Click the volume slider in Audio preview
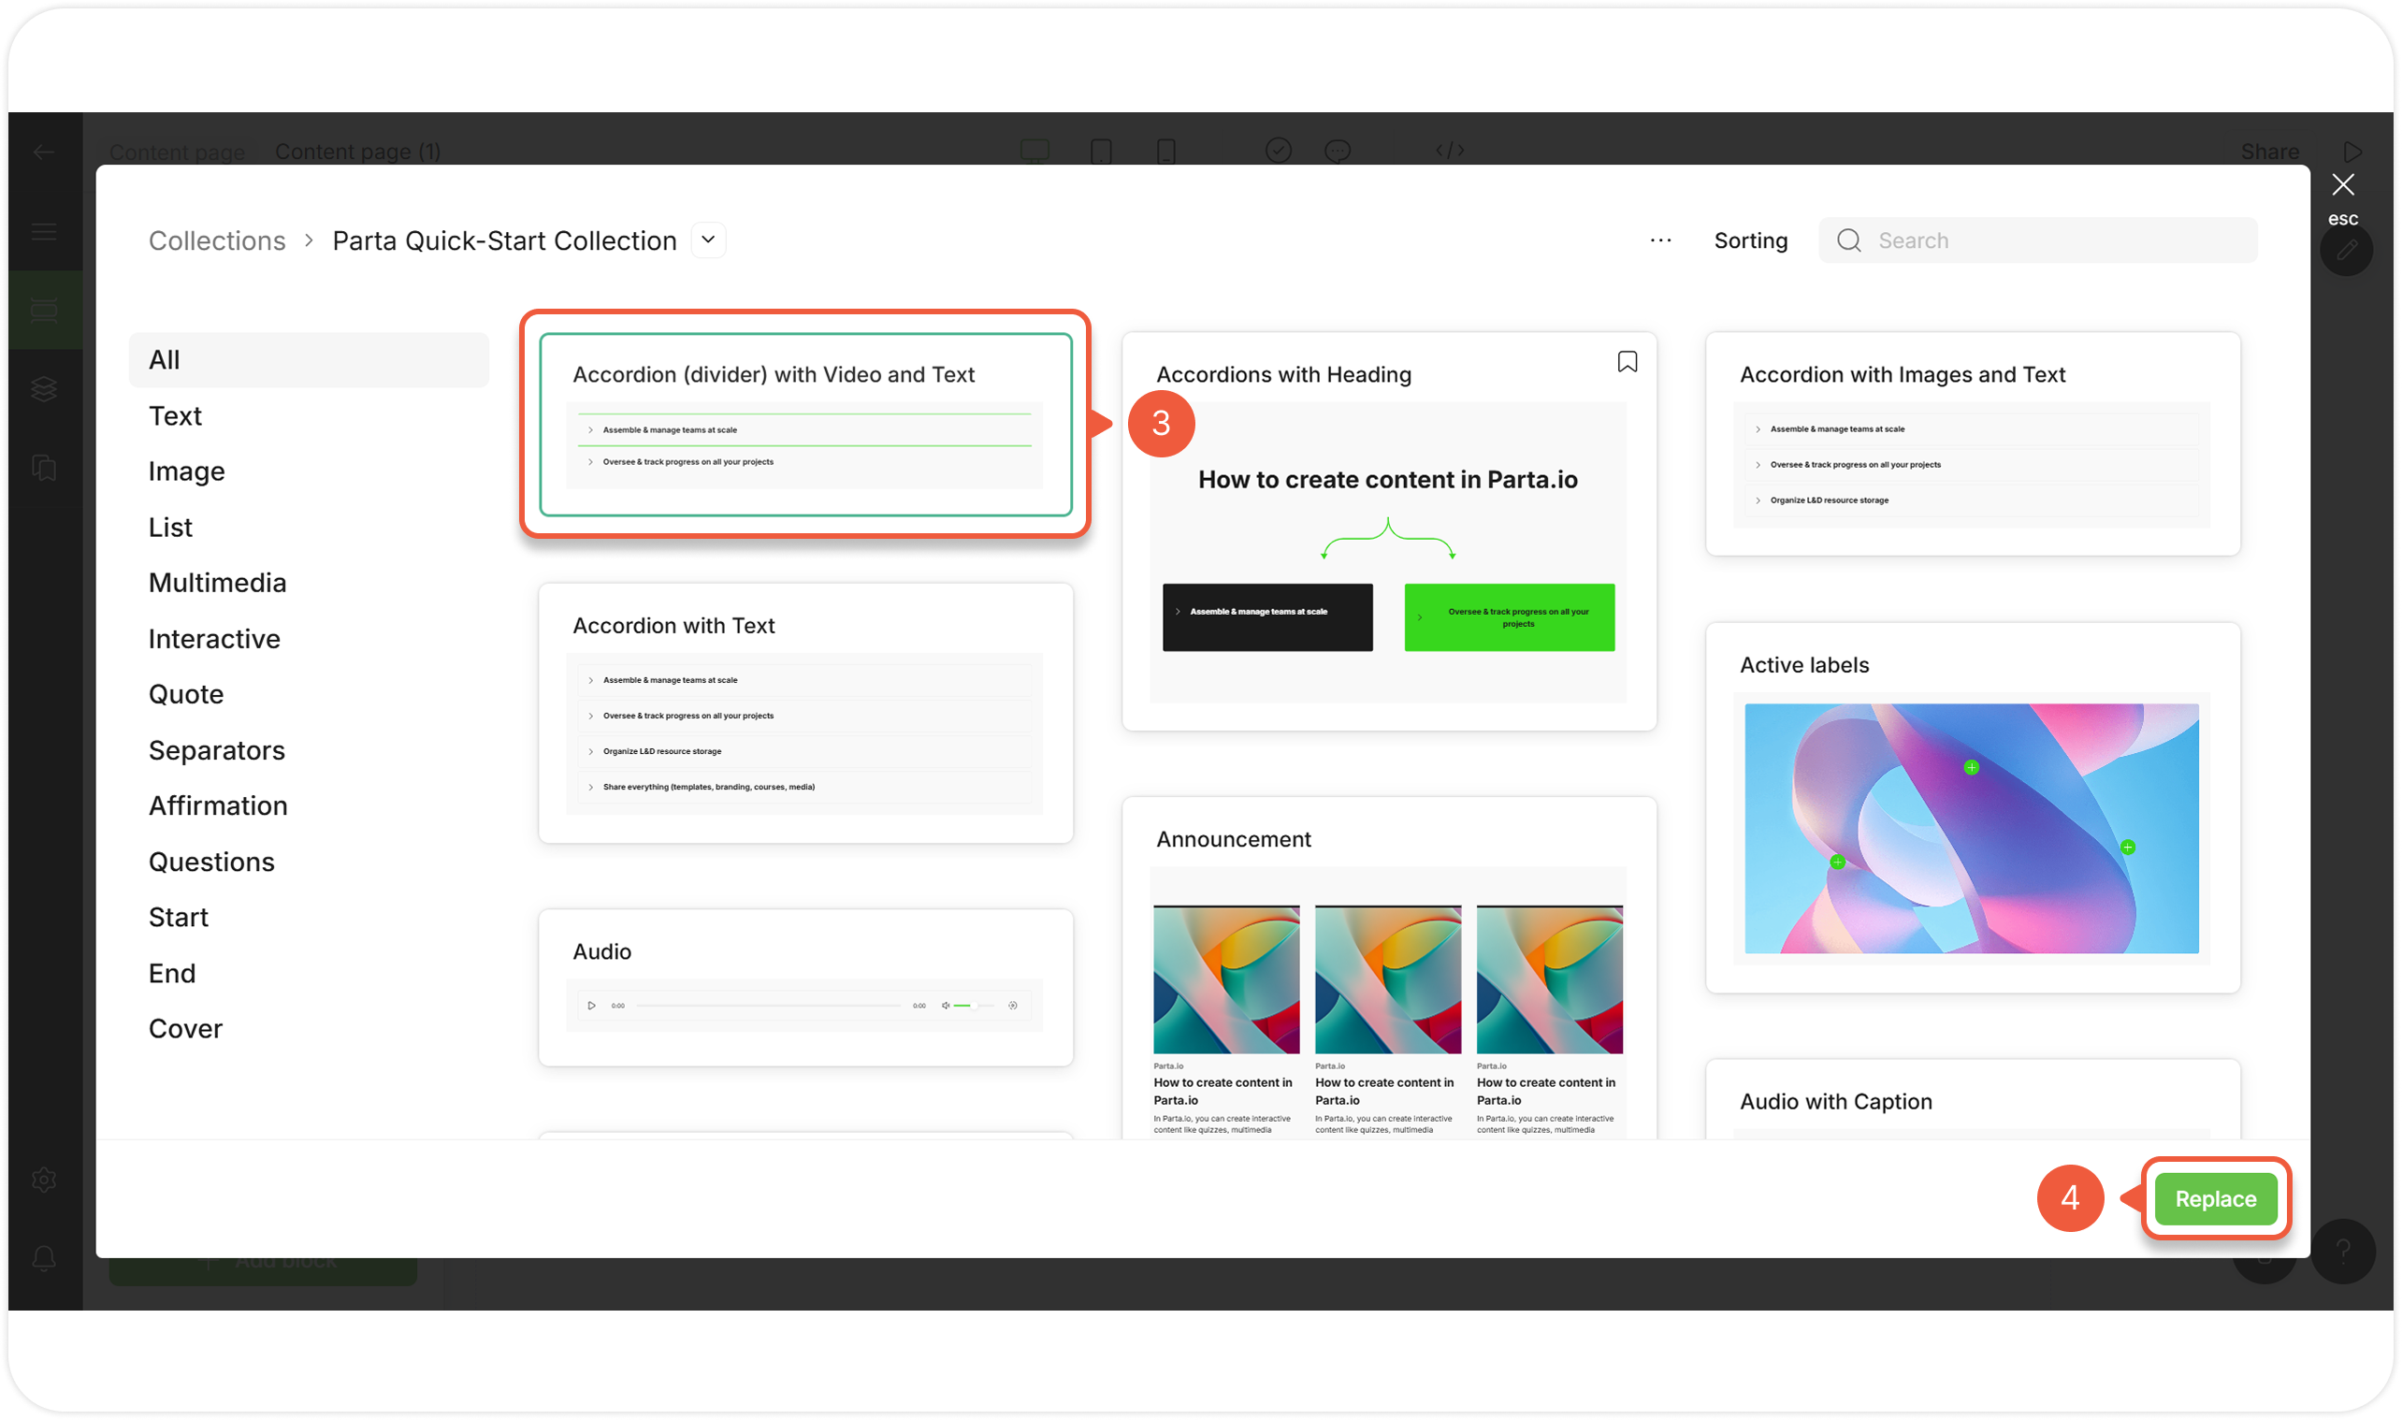This screenshot has height=1420, width=2402. [x=974, y=1006]
